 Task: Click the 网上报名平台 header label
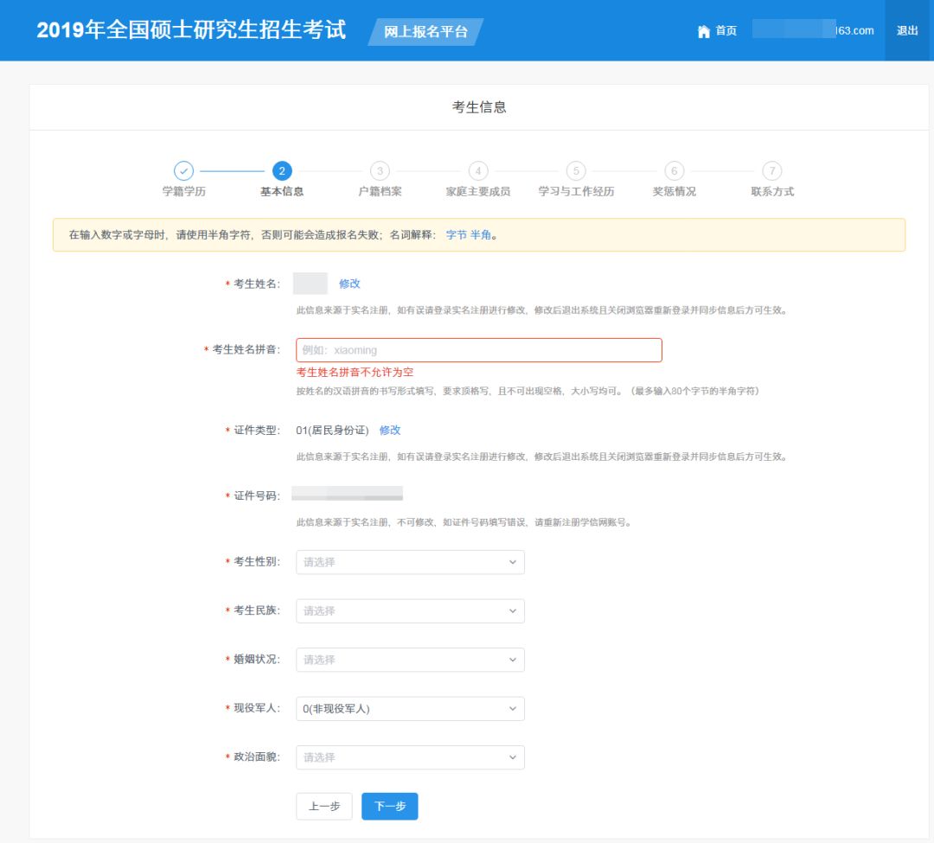pyautogui.click(x=425, y=32)
